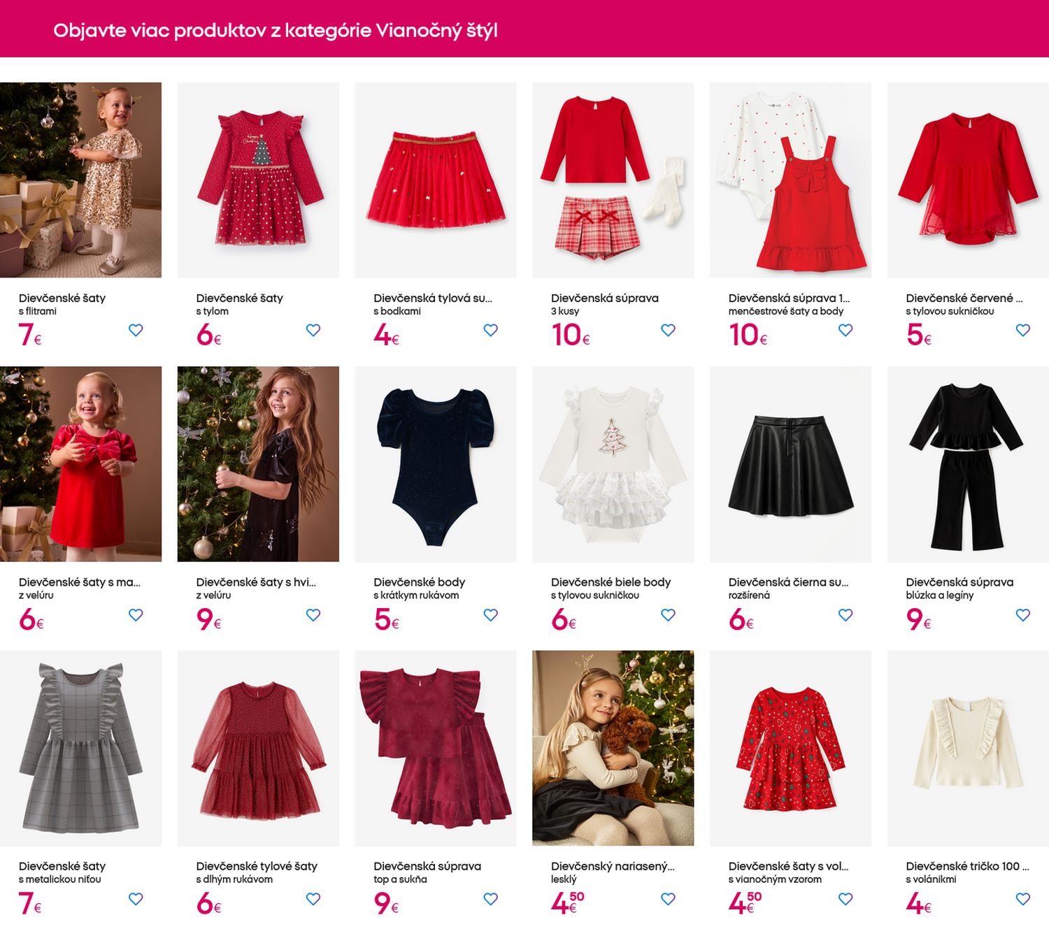The width and height of the screenshot is (1049, 929).
Task: Favorite the Dievčenské šaty s flitrami
Action: (136, 330)
